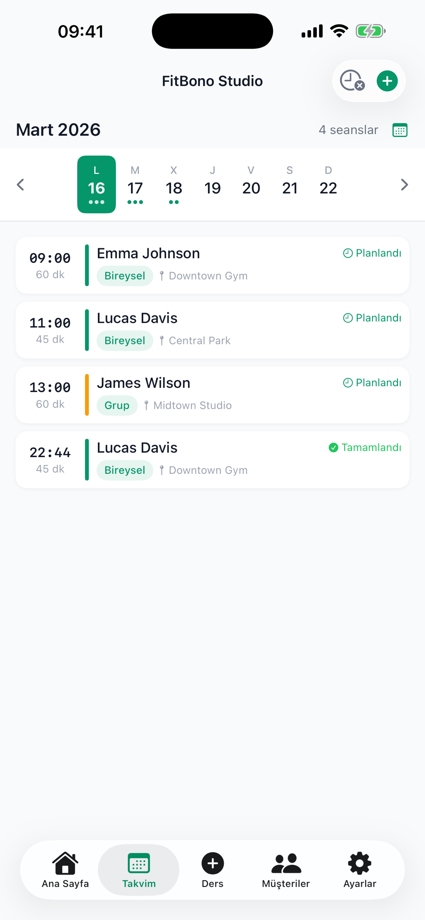The height and width of the screenshot is (920, 425).
Task: Open Emma Johnson 09:00 session
Action: point(212,265)
